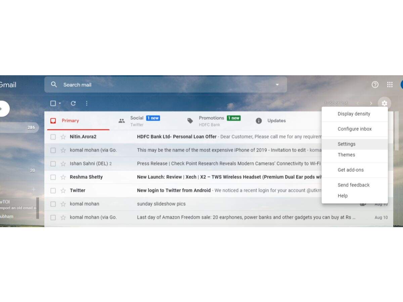The width and height of the screenshot is (403, 302).
Task: Expand the select-all dropdown arrow
Action: pyautogui.click(x=60, y=103)
